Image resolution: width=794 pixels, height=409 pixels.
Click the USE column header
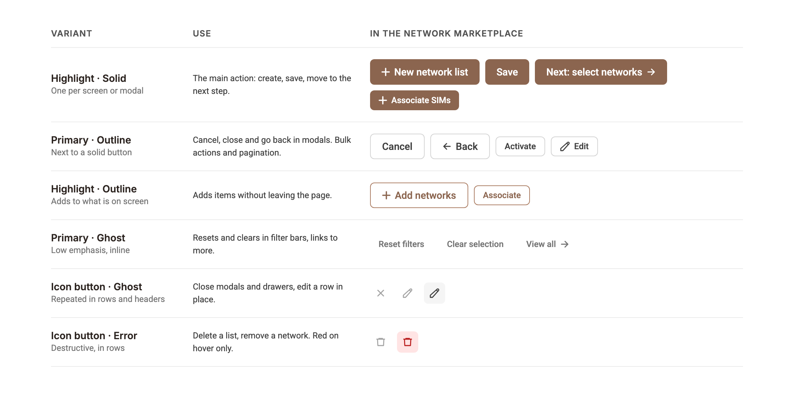(x=202, y=33)
